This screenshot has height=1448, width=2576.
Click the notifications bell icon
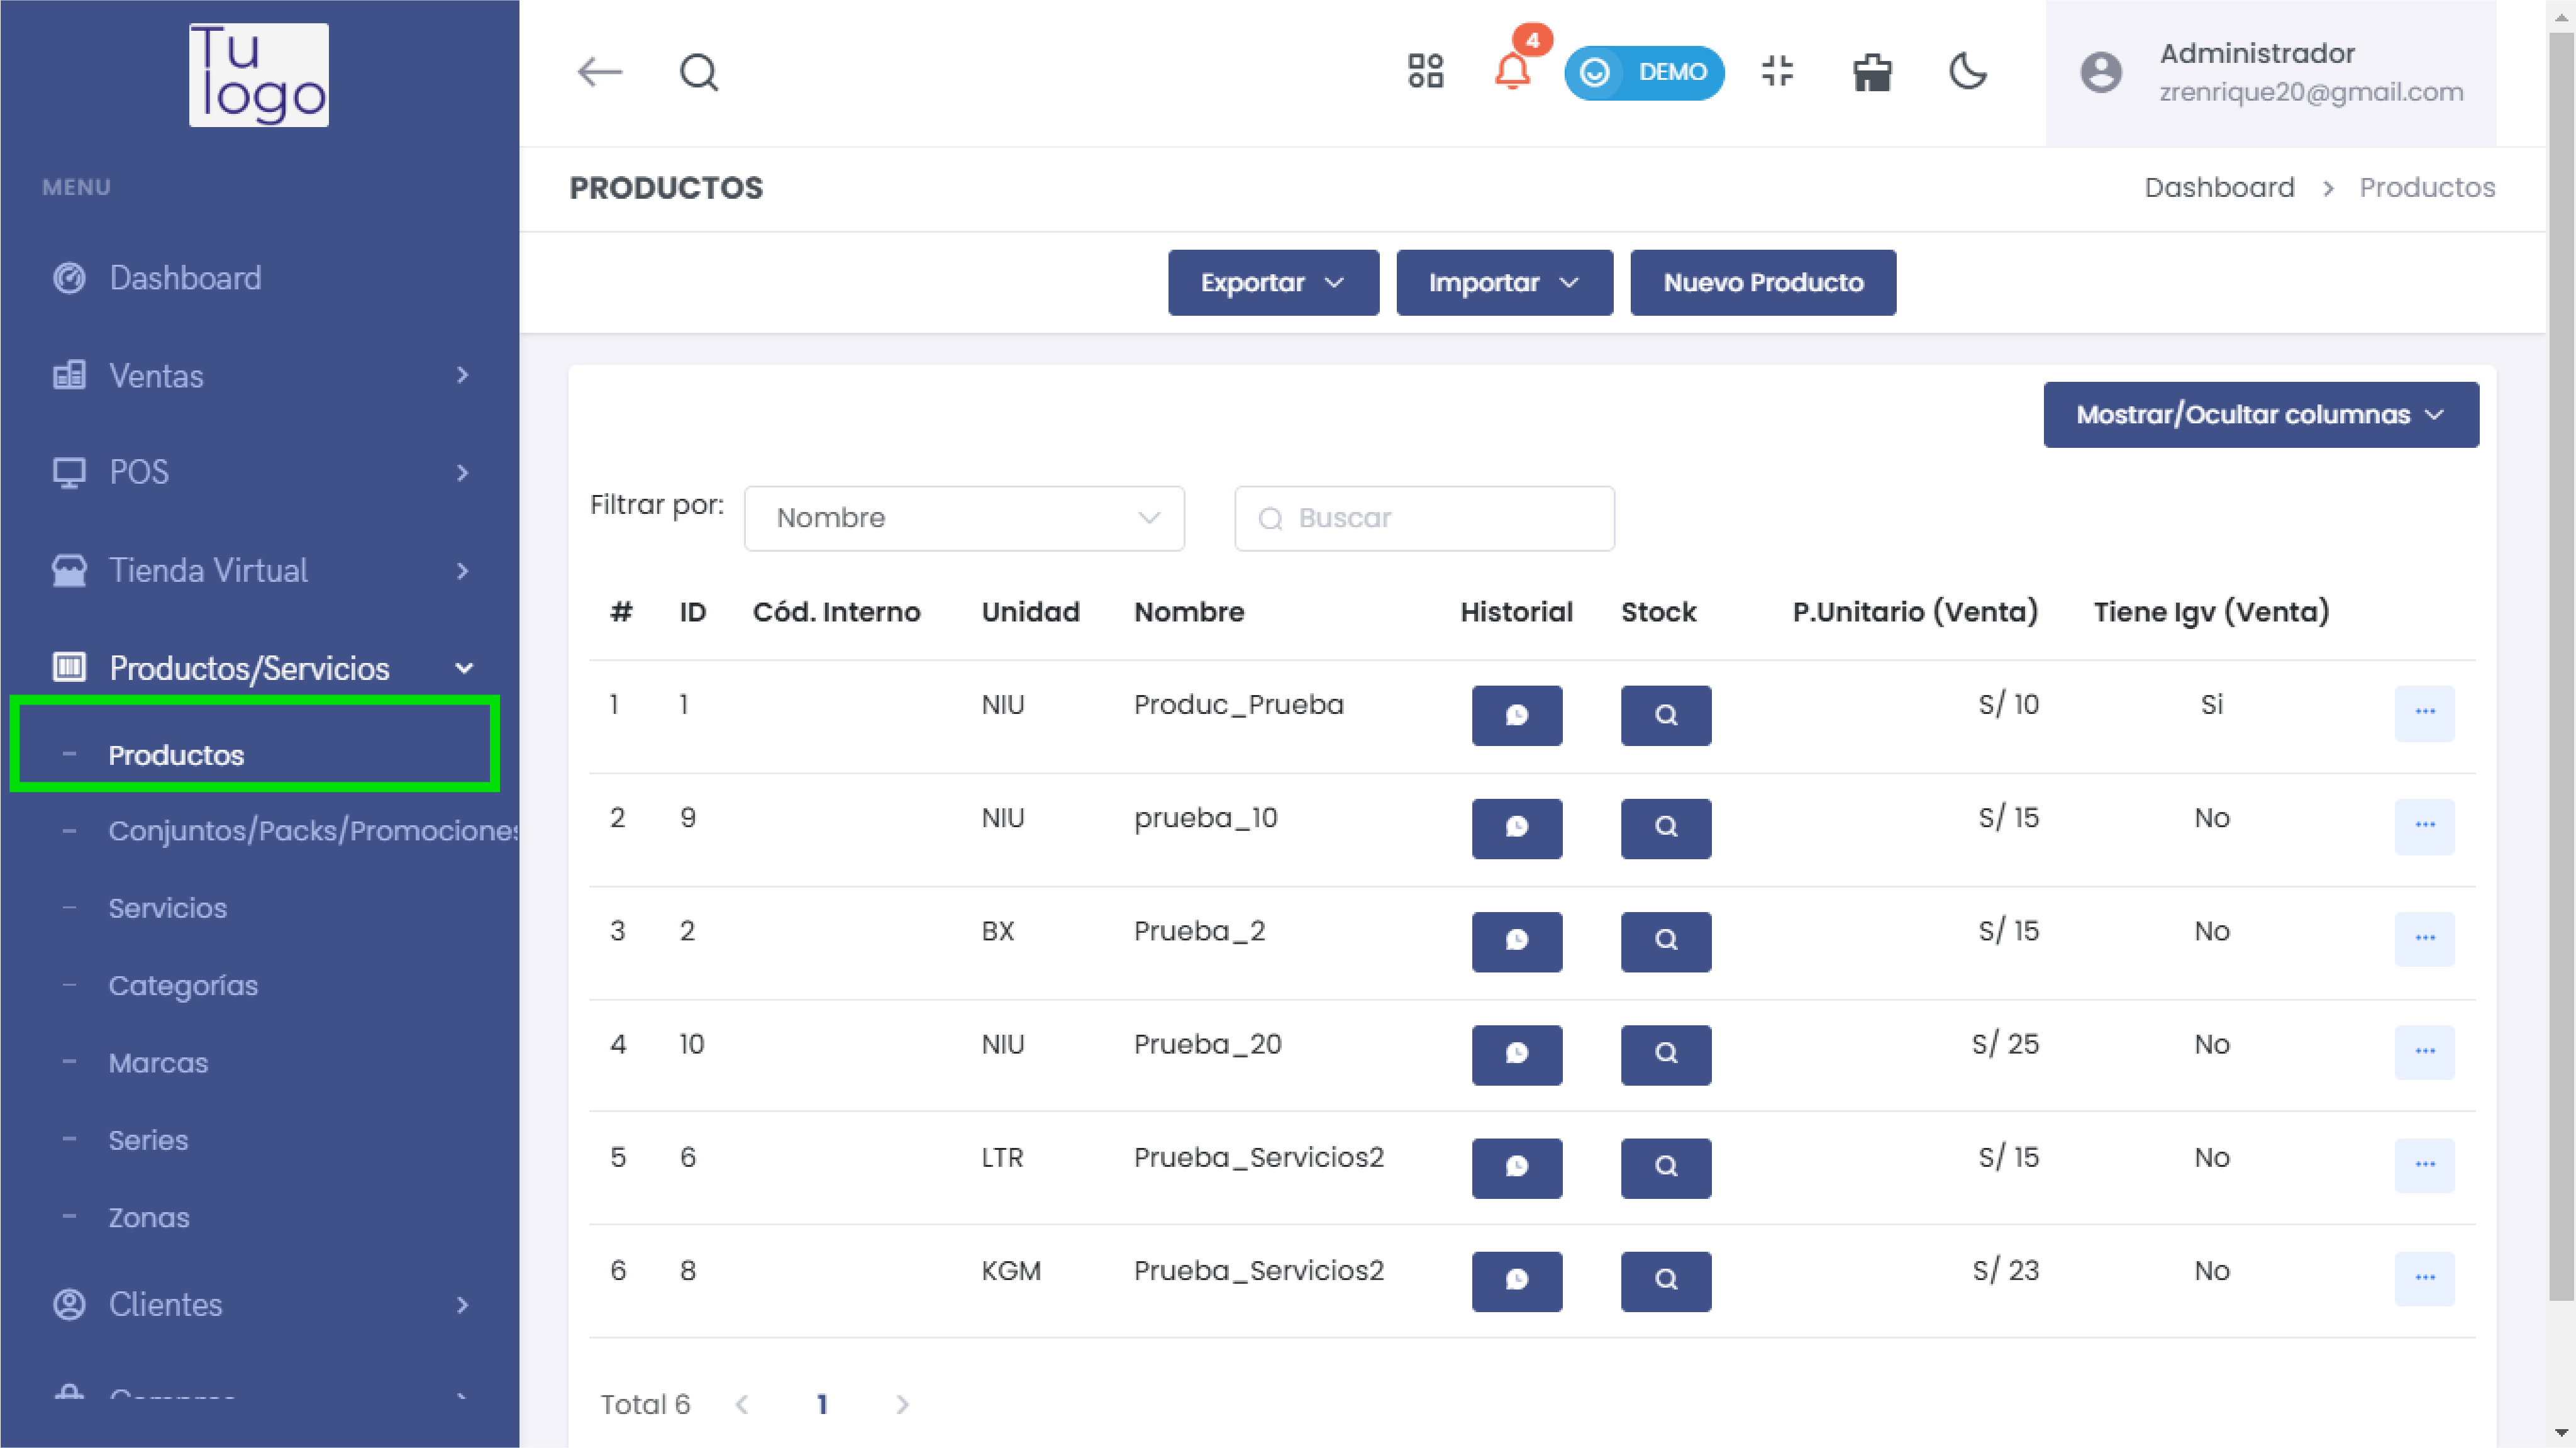click(1512, 72)
